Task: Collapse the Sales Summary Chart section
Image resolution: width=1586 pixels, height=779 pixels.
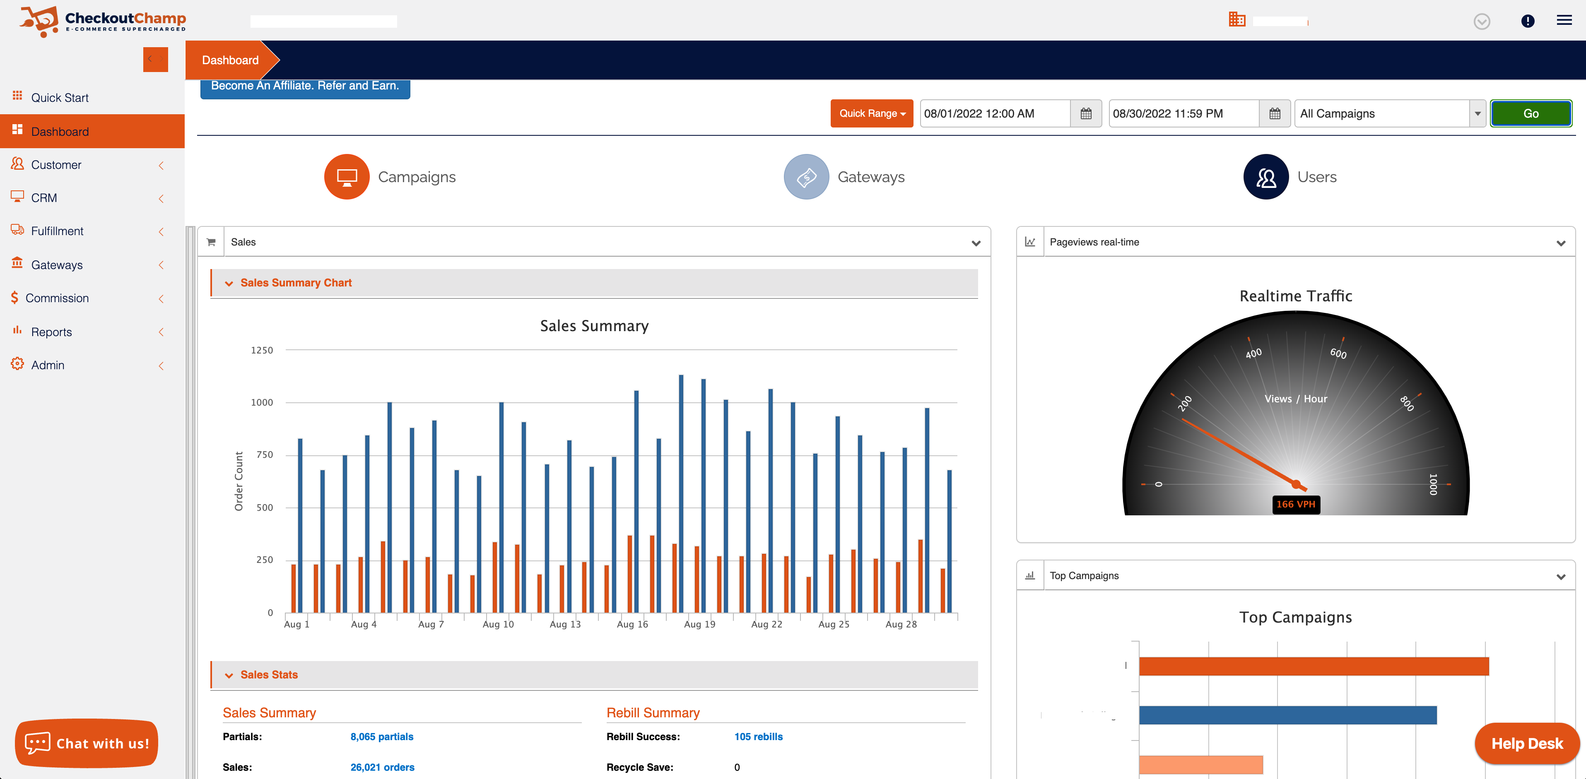Action: [x=229, y=284]
